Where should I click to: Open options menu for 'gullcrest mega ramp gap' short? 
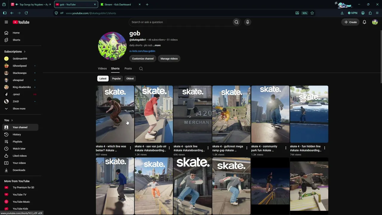point(247,148)
